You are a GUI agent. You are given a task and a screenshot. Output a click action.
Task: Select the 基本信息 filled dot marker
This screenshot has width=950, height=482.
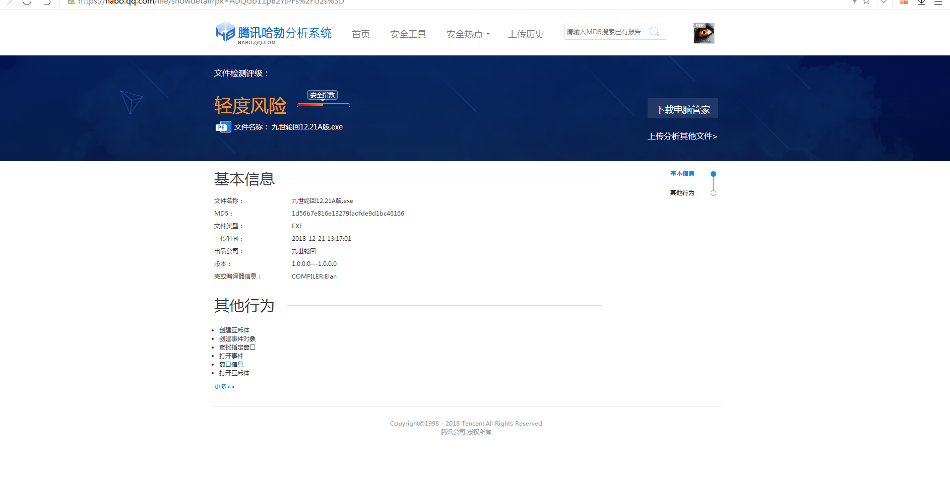click(713, 174)
